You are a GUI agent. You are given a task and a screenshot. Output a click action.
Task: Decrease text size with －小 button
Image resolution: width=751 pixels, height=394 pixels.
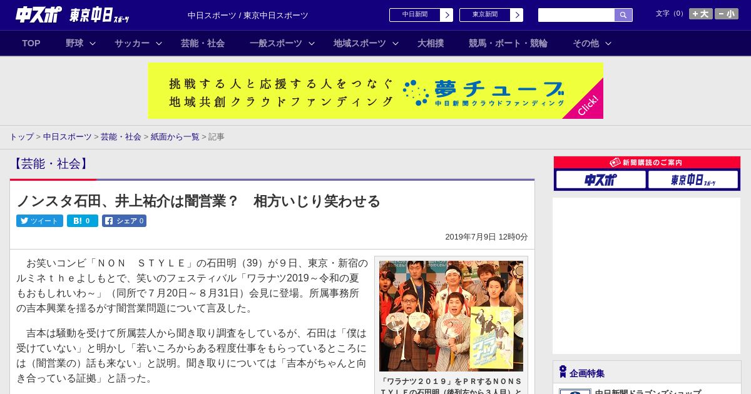pos(727,14)
